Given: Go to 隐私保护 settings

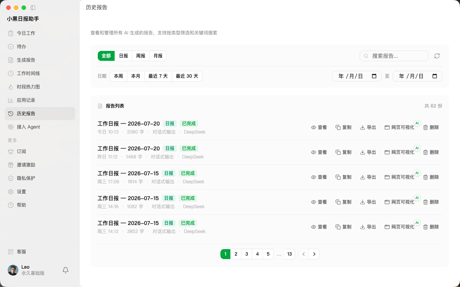Looking at the screenshot, I should coord(40,178).
